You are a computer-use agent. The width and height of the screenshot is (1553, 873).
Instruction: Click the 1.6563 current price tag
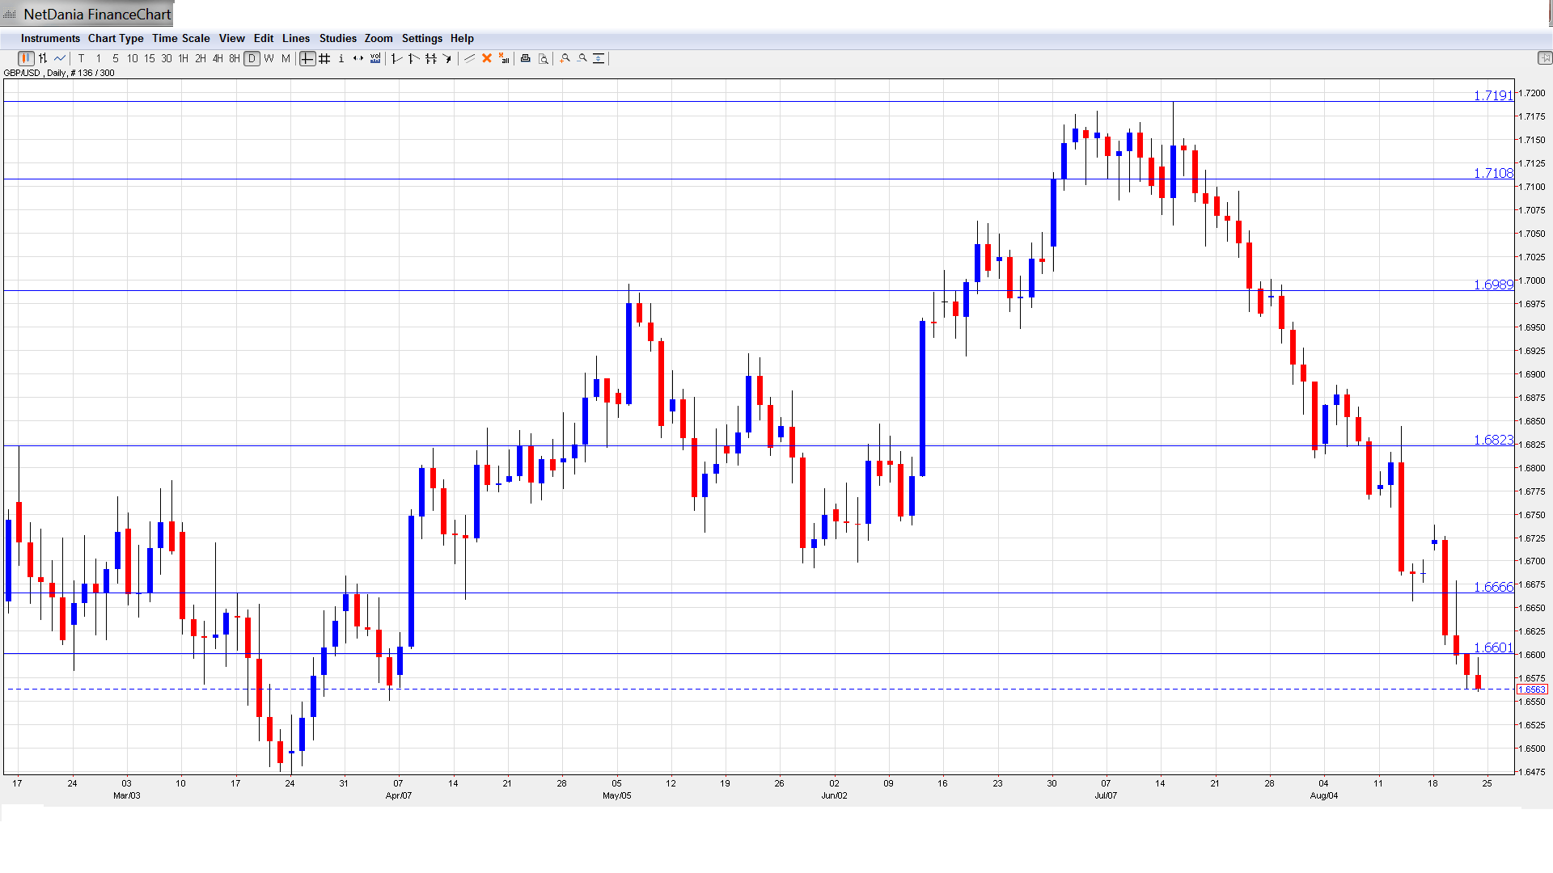tap(1531, 690)
